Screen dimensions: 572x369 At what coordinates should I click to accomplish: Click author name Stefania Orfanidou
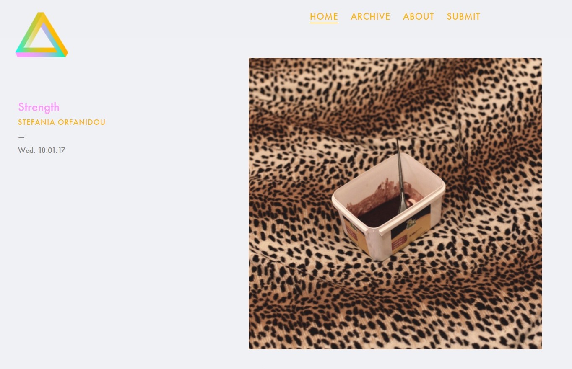tap(62, 122)
